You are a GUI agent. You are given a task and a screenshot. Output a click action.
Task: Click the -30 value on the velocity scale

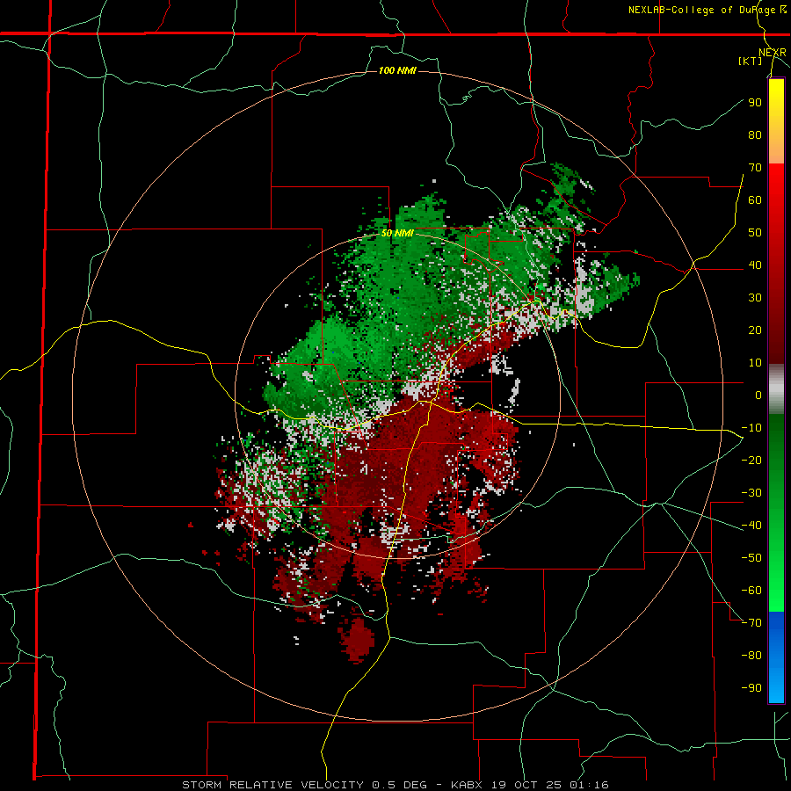(x=751, y=493)
